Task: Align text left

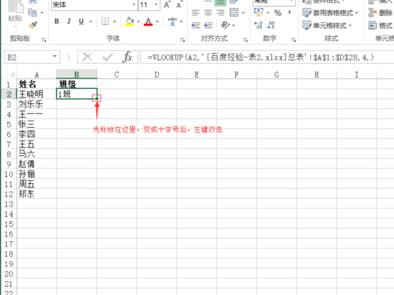Action: (x=196, y=12)
